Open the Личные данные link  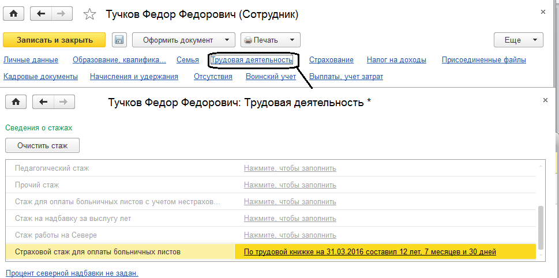(31, 60)
